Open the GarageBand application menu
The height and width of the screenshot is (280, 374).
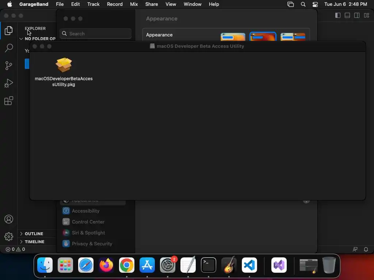click(34, 4)
